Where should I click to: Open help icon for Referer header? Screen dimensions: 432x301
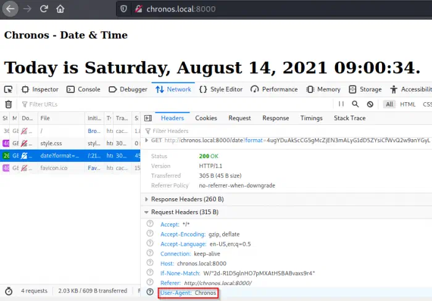pyautogui.click(x=150, y=282)
